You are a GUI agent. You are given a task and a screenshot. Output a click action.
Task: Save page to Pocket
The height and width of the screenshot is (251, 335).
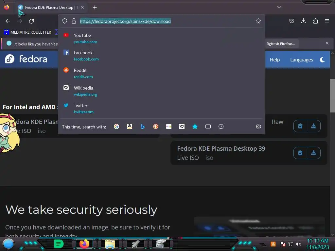(x=291, y=21)
